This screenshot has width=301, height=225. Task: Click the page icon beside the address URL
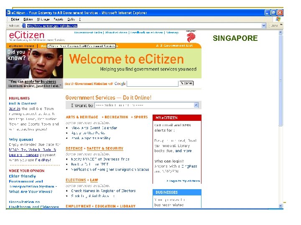[24, 25]
